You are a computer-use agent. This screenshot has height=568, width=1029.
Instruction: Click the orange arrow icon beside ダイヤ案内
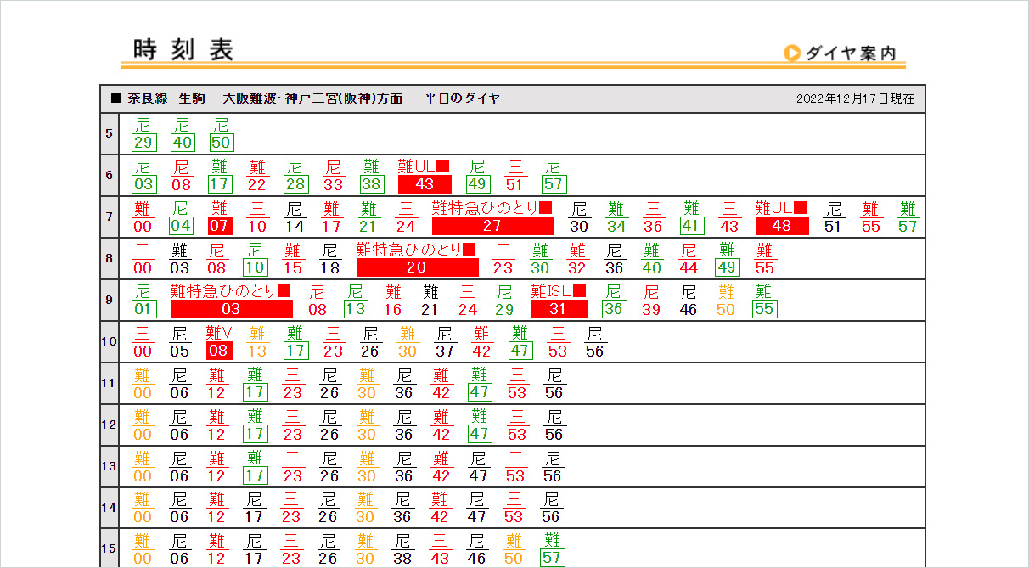click(x=792, y=53)
